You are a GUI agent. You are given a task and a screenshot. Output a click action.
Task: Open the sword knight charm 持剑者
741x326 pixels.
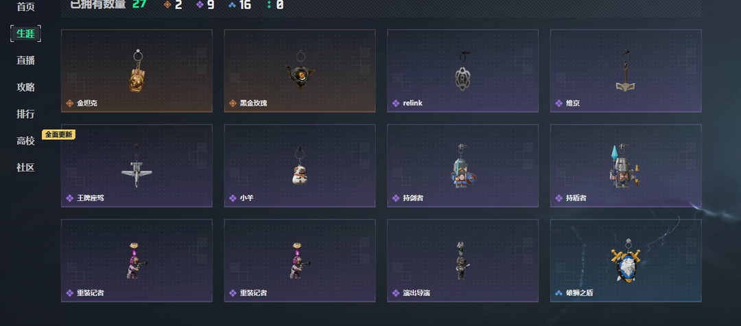tap(462, 165)
